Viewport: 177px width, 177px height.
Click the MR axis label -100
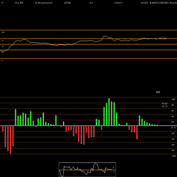pyautogui.click(x=173, y=156)
